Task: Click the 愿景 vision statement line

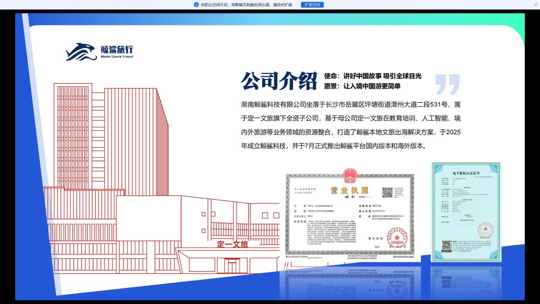Action: (x=362, y=86)
